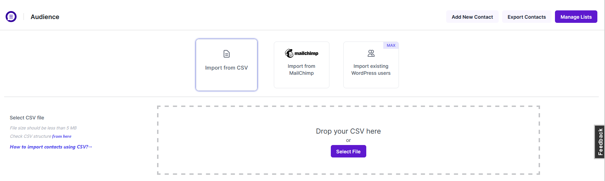This screenshot has width=605, height=181.
Task: Click the Audience page heading
Action: [45, 17]
